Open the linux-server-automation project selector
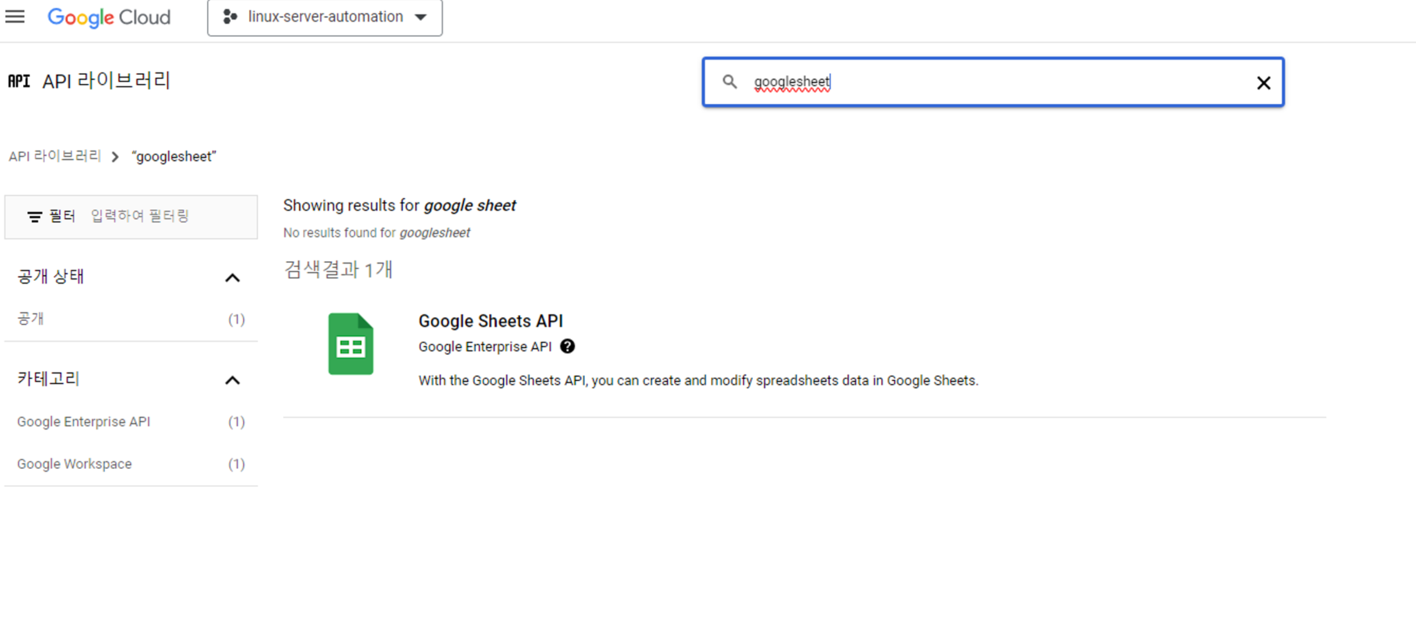The image size is (1416, 625). coord(325,17)
